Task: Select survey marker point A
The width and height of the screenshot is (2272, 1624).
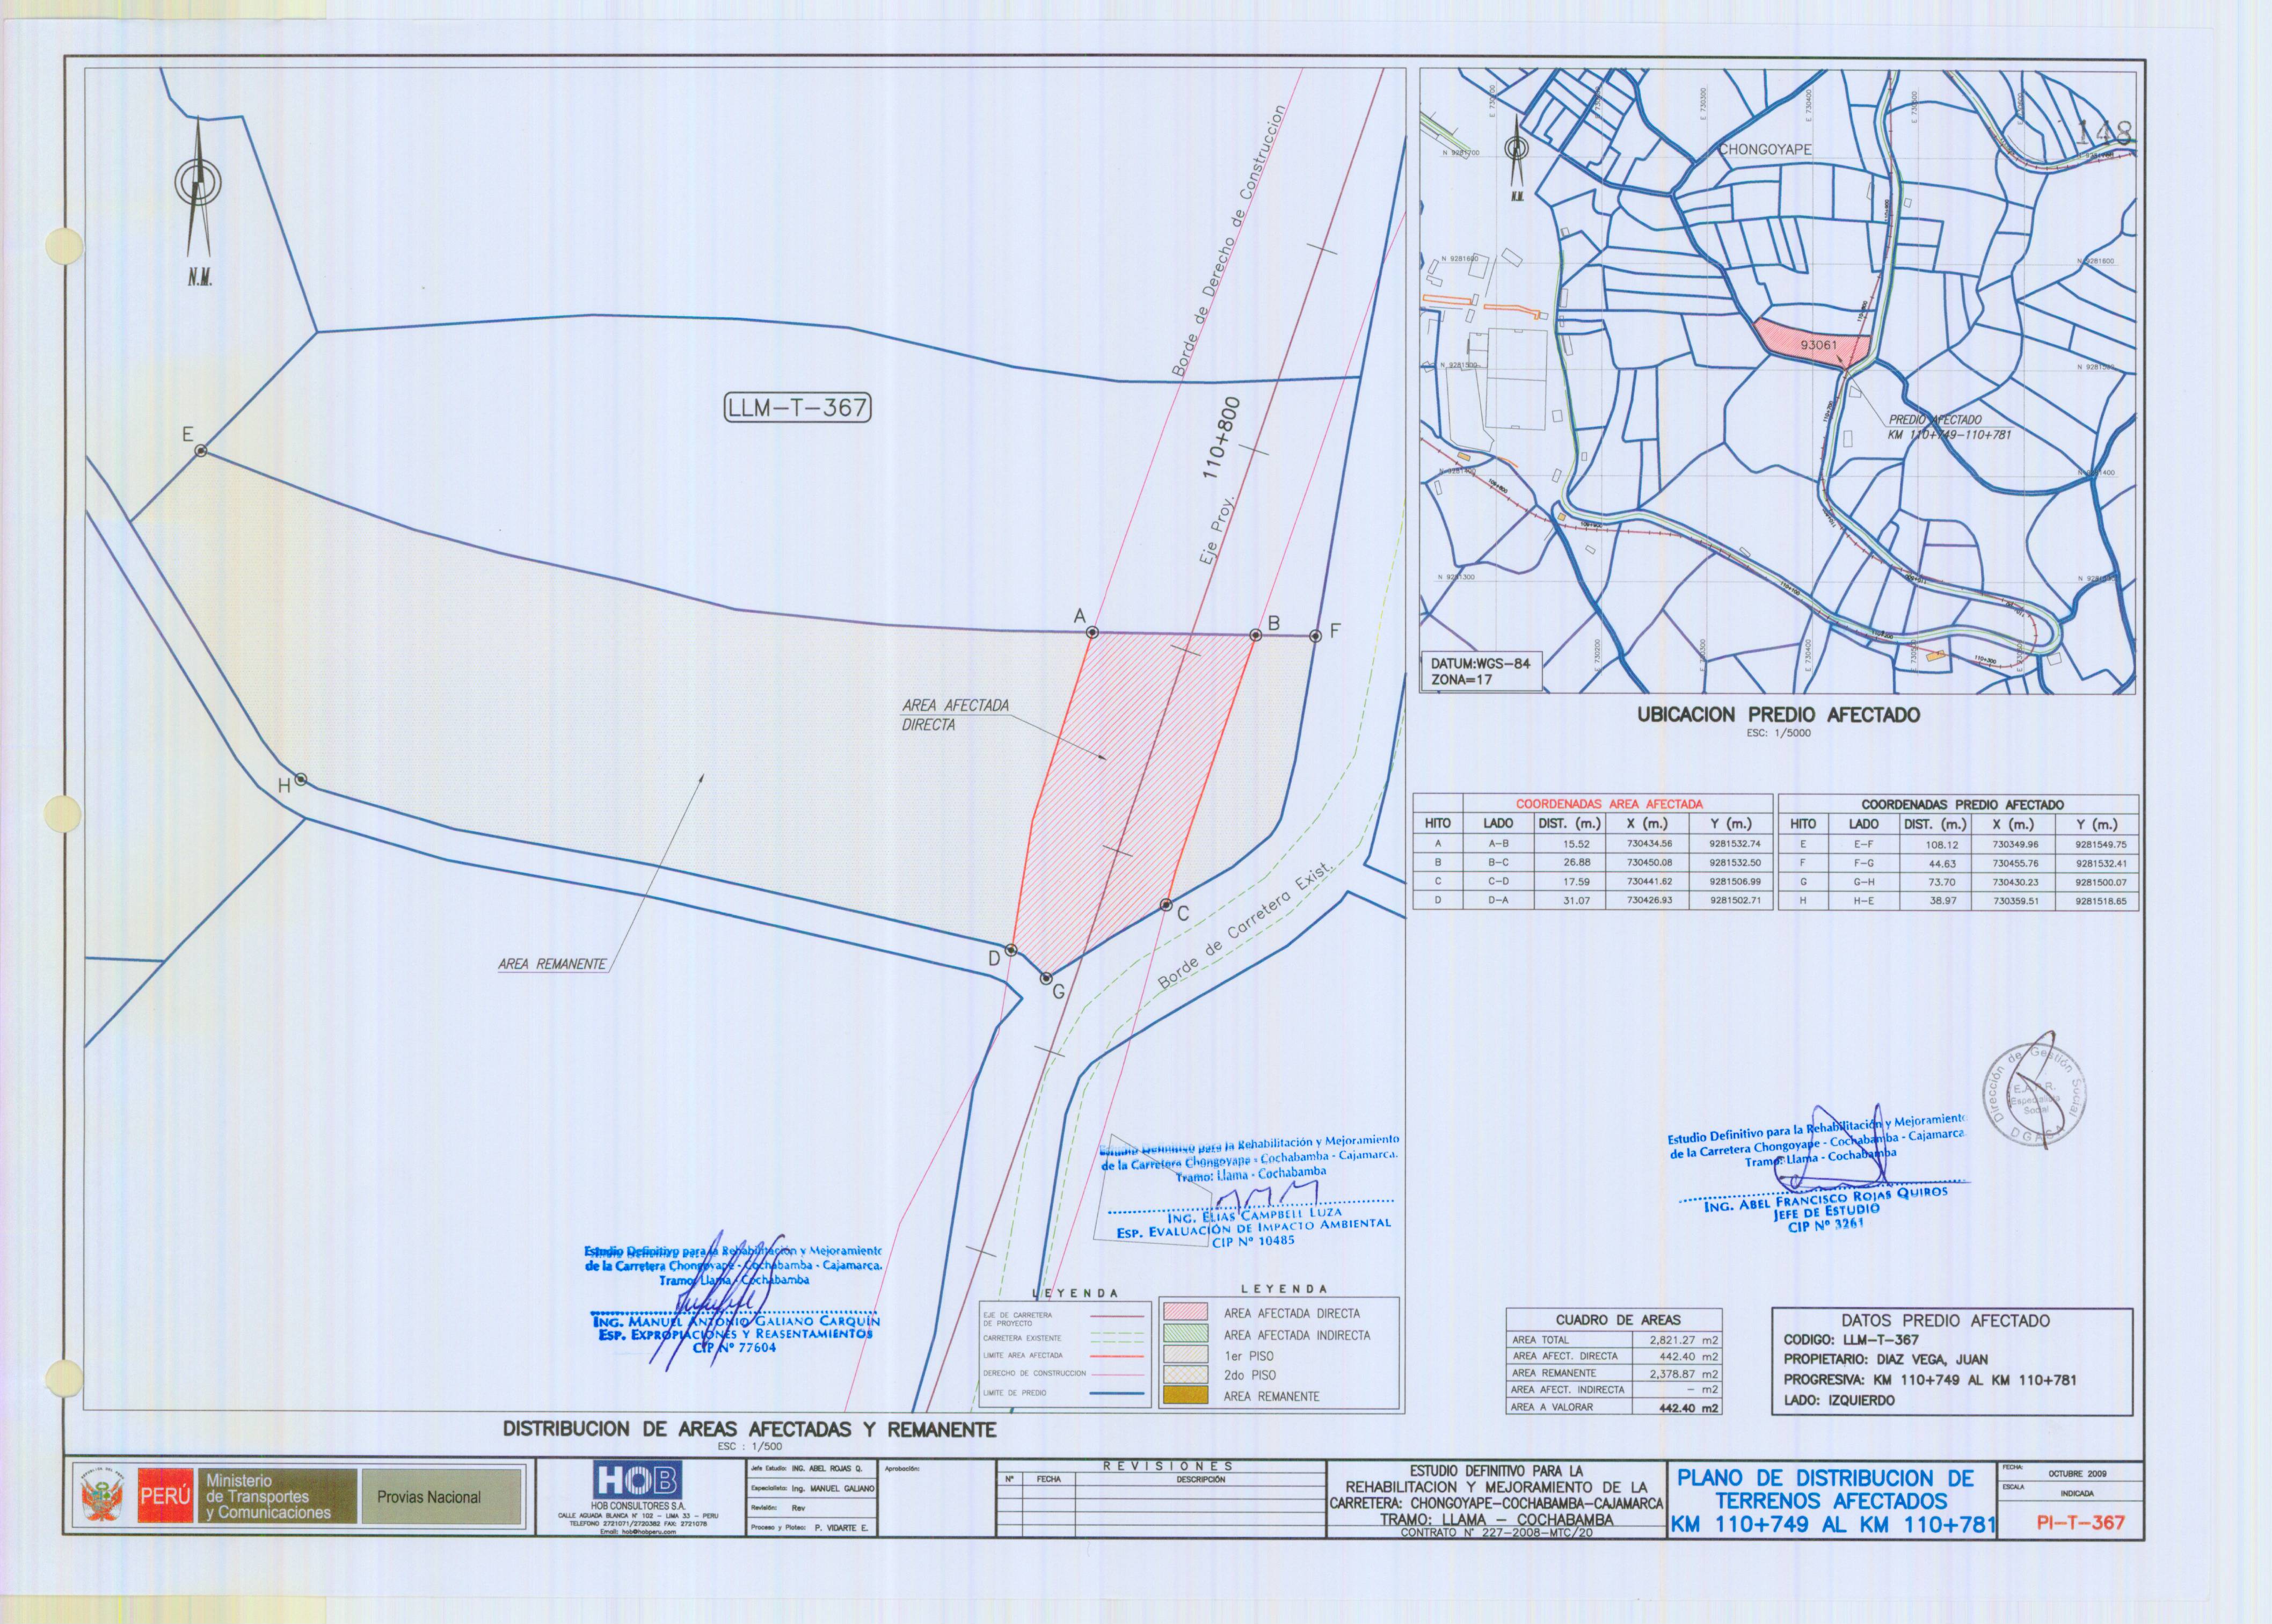Action: (1092, 632)
